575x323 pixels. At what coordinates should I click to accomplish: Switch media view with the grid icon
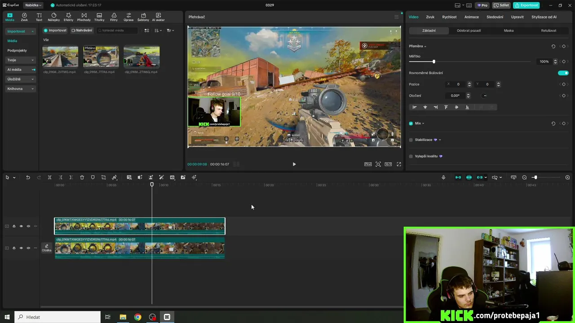click(x=146, y=31)
